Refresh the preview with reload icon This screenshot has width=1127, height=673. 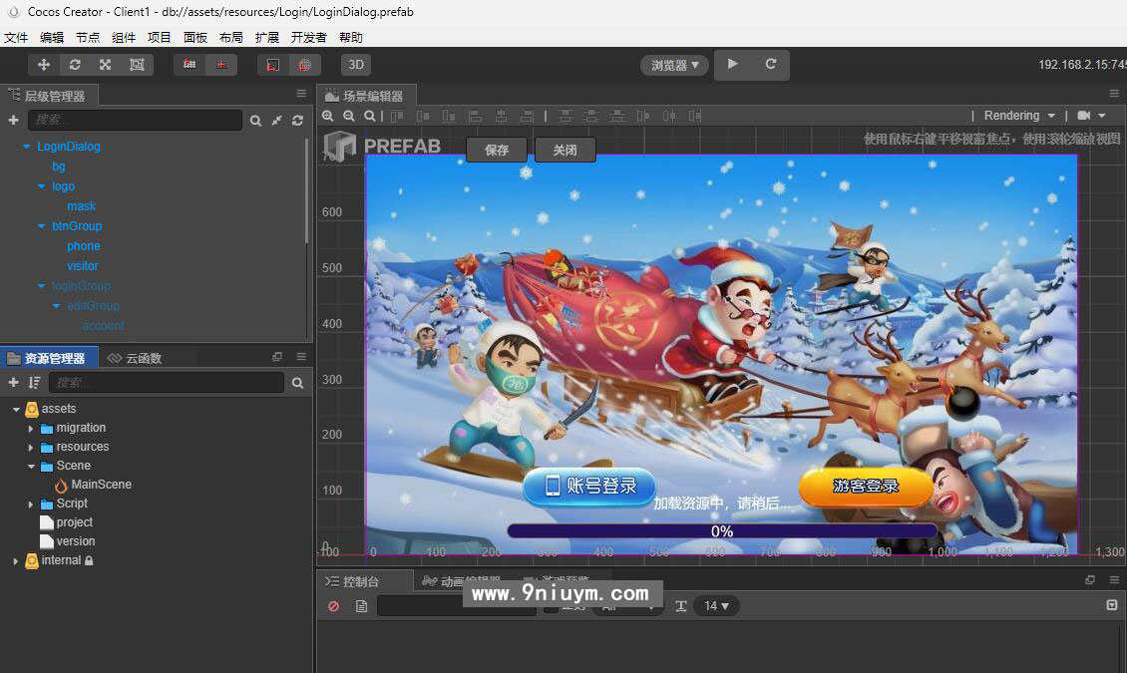coord(770,64)
